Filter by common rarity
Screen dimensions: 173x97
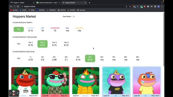pos(31,29)
